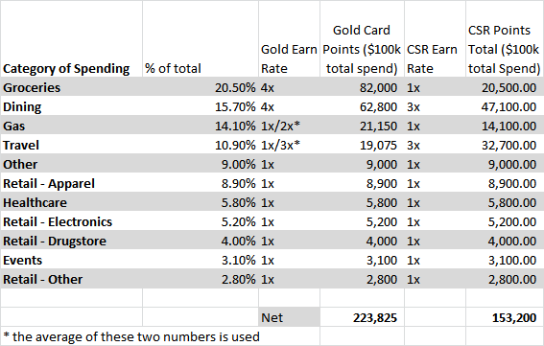
Task: Click the Gold Card Points 82,000 cell
Action: point(362,87)
